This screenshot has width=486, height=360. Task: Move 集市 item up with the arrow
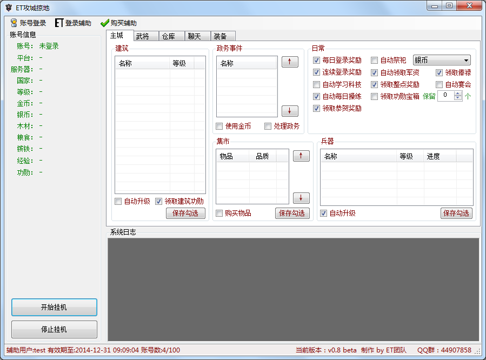(301, 156)
